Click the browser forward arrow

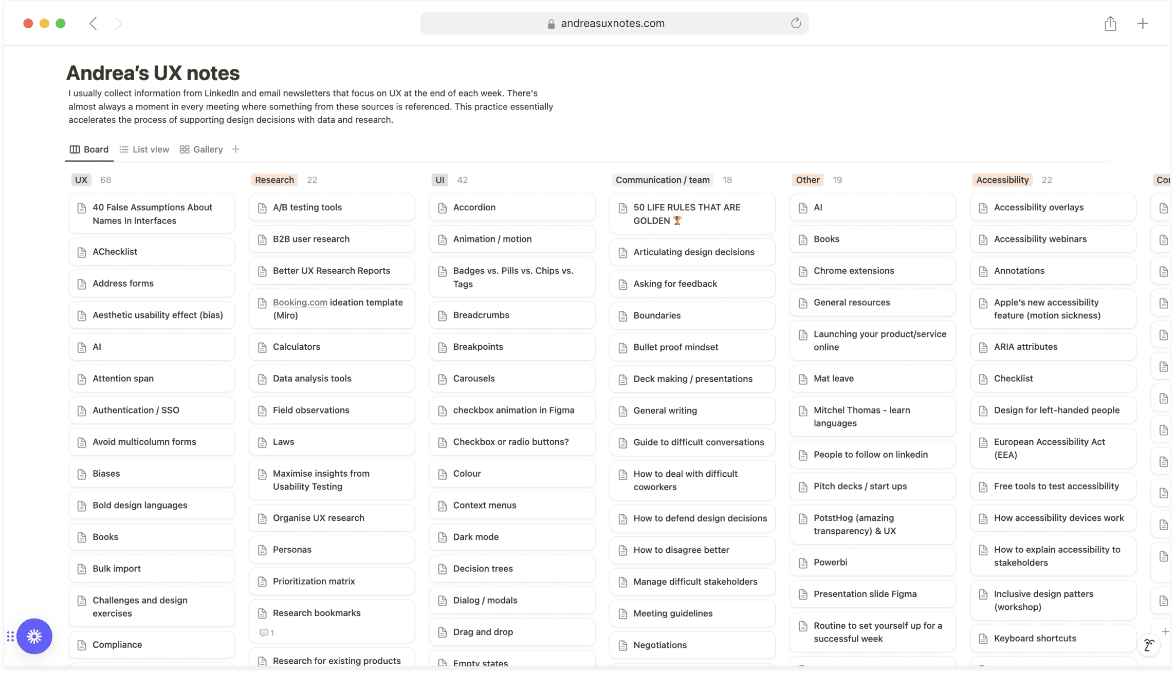119,24
